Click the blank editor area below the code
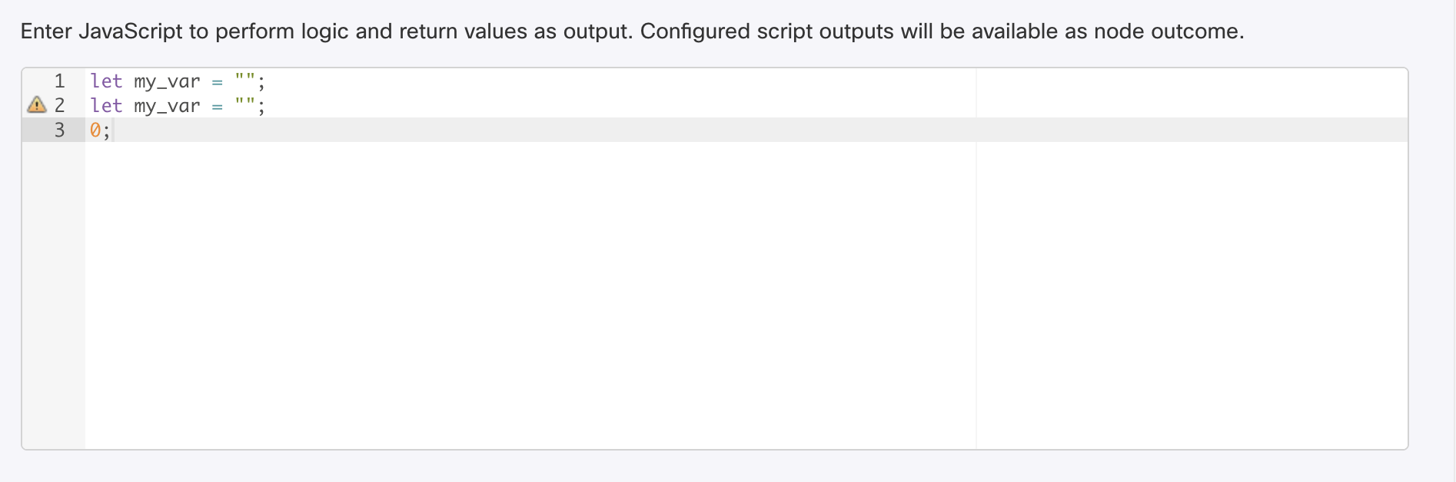Viewport: 1456px width, 482px height. 530,292
